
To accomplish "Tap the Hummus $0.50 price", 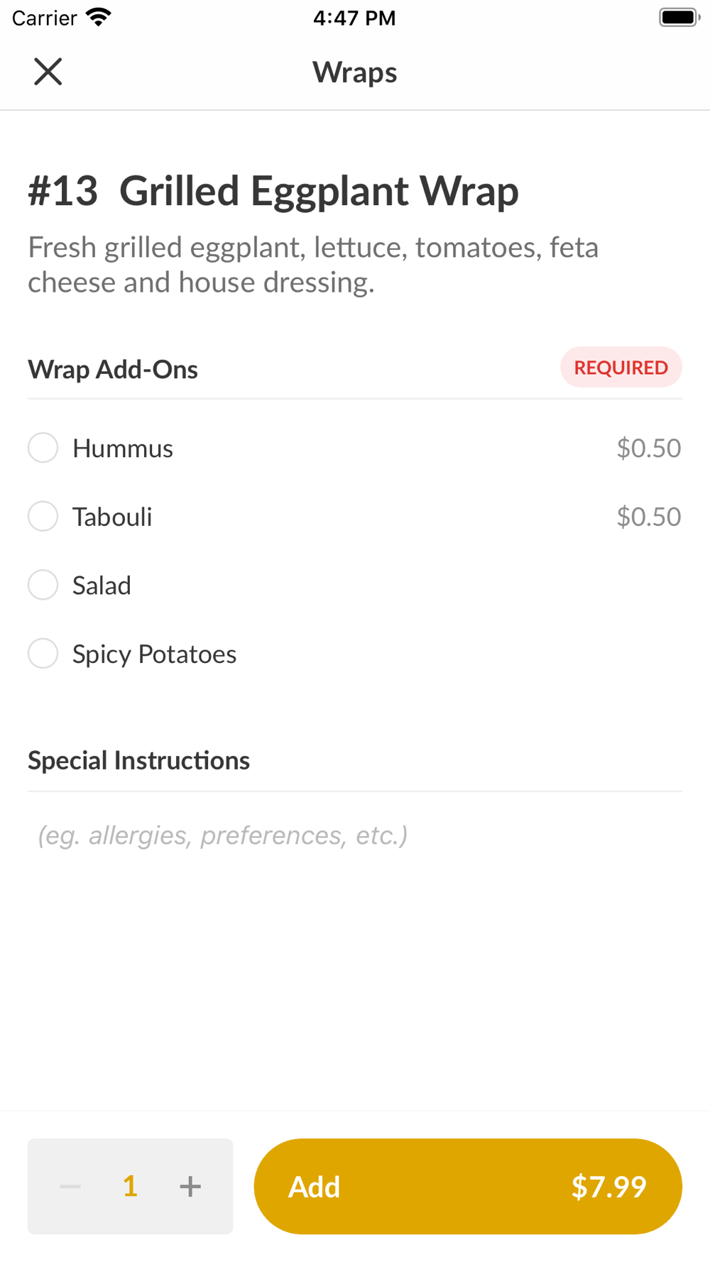I will click(648, 448).
